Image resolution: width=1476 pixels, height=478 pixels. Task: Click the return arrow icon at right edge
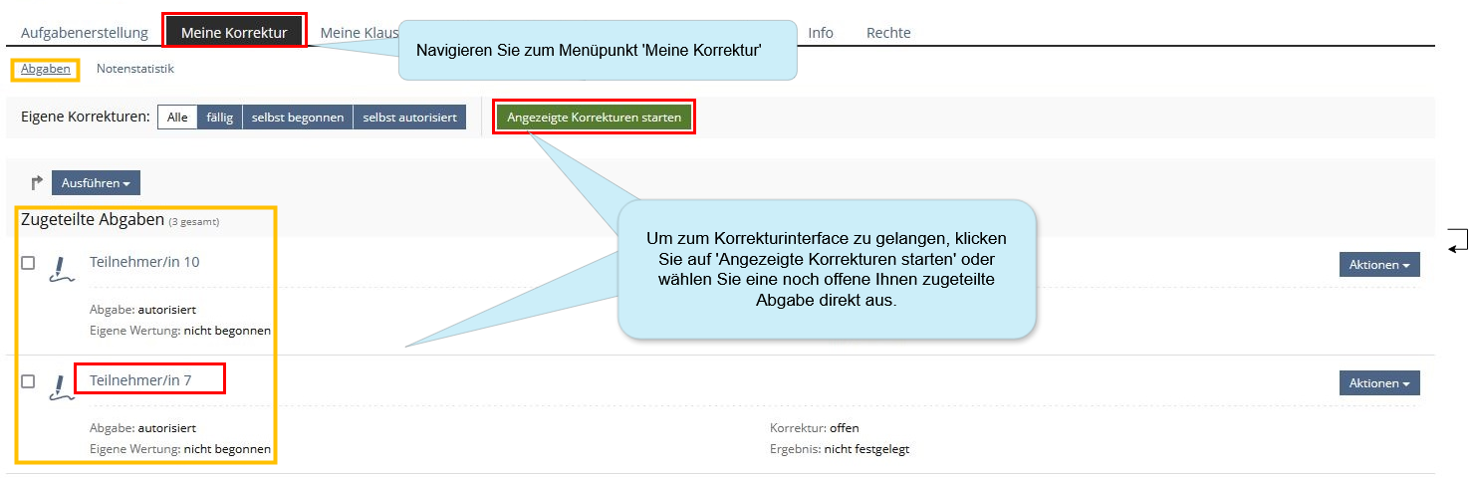click(1459, 240)
